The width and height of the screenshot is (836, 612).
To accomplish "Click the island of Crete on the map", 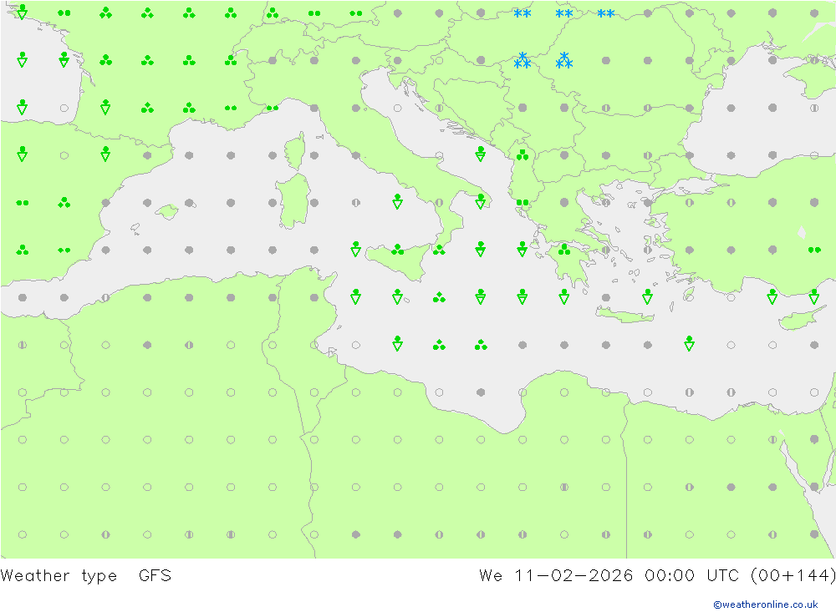I will coord(624,316).
